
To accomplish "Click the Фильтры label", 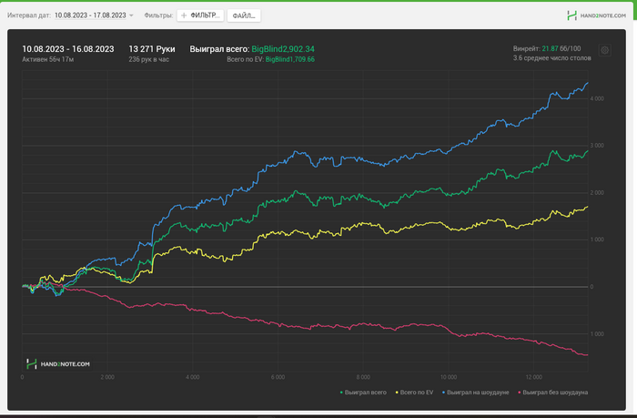I will [x=158, y=15].
